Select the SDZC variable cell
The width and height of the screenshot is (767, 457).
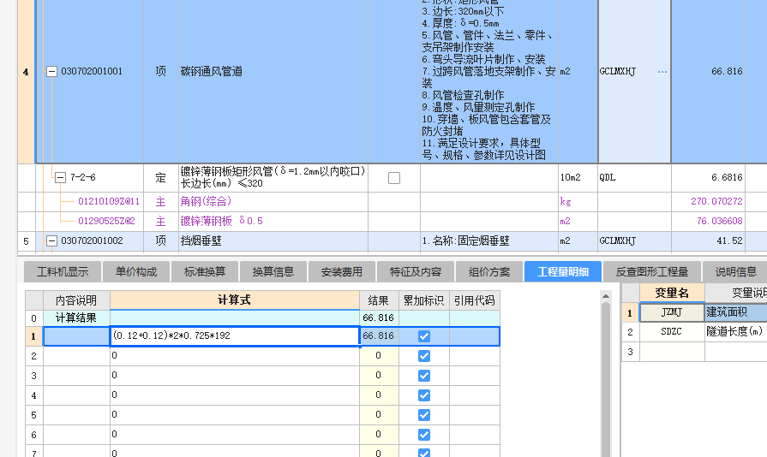click(x=672, y=331)
